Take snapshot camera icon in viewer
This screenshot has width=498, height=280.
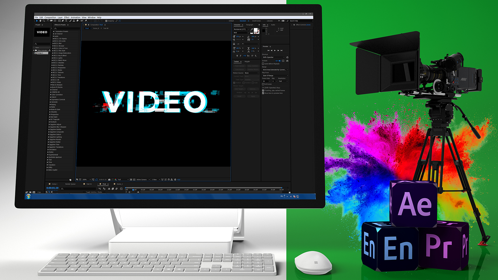click(x=109, y=180)
